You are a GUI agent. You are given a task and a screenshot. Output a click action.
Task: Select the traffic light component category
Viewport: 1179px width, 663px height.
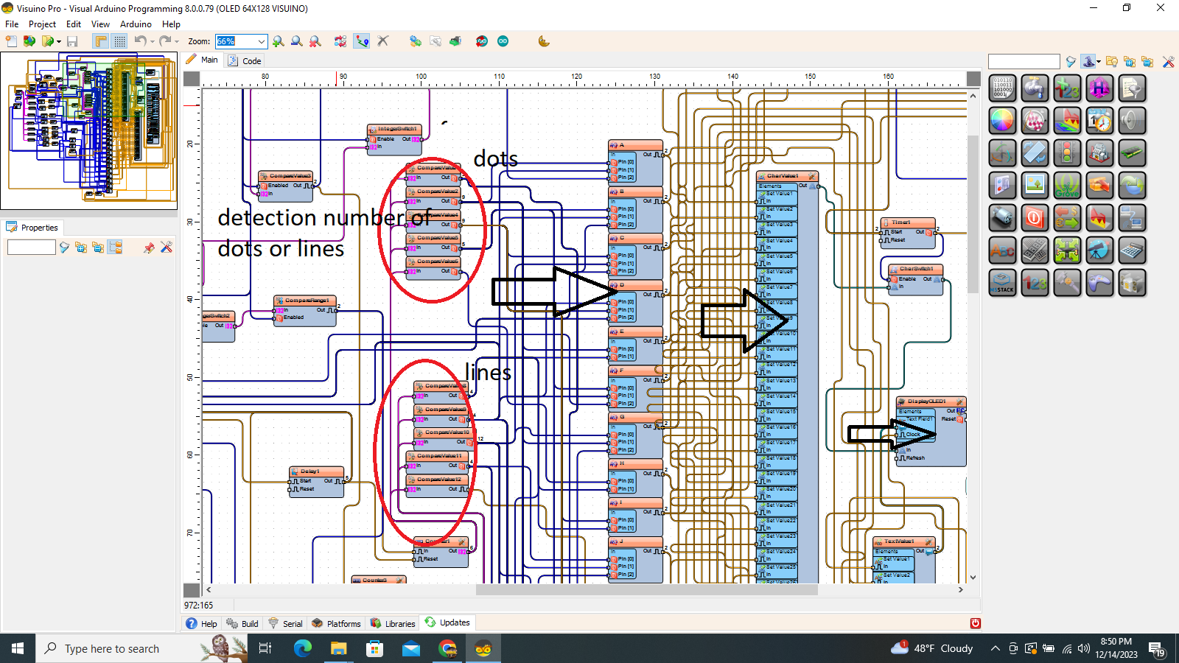[x=1067, y=153]
